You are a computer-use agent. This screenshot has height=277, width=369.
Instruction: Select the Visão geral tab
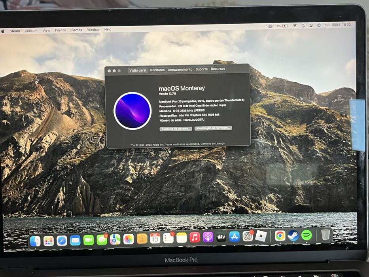(138, 70)
